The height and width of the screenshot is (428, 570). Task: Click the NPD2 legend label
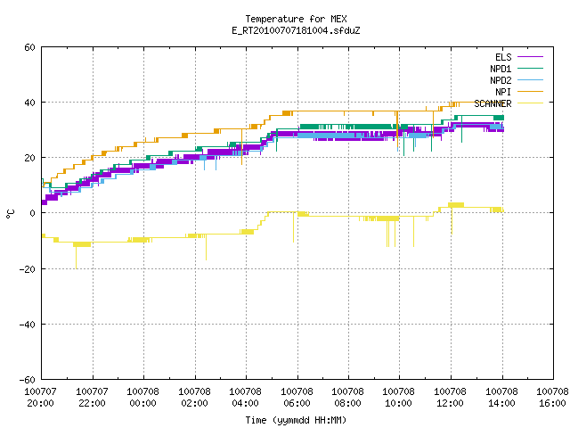pyautogui.click(x=501, y=80)
